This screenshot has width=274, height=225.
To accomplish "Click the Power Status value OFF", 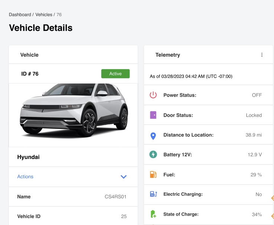I will point(257,95).
